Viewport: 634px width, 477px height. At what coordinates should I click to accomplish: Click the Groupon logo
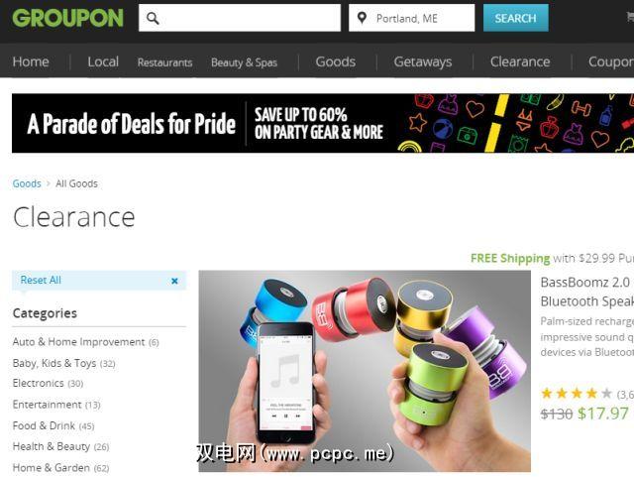click(x=67, y=18)
